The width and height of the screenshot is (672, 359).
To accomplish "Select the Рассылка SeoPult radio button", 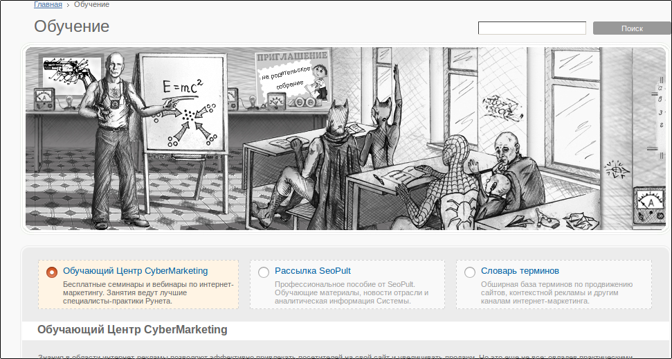I will coord(264,272).
